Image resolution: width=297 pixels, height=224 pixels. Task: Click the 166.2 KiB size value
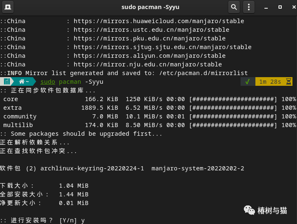click(101, 99)
